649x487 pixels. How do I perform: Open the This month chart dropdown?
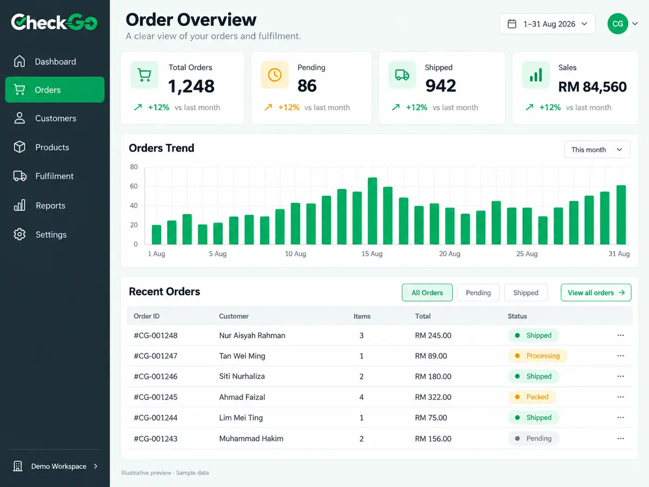click(x=597, y=149)
